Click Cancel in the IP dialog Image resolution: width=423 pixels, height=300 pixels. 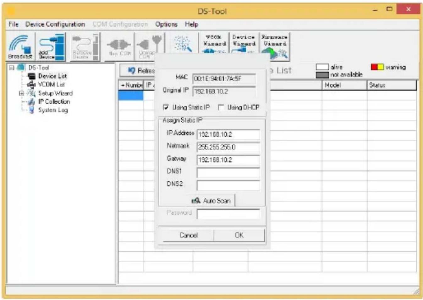(x=189, y=235)
